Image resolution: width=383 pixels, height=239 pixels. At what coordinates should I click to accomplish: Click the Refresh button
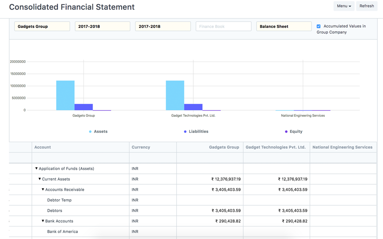click(x=366, y=6)
